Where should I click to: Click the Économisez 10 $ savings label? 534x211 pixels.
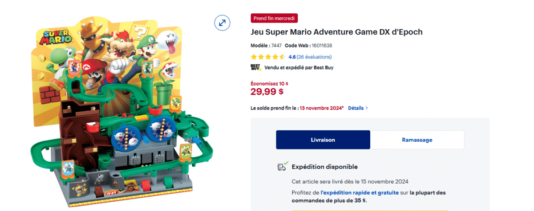(x=269, y=83)
